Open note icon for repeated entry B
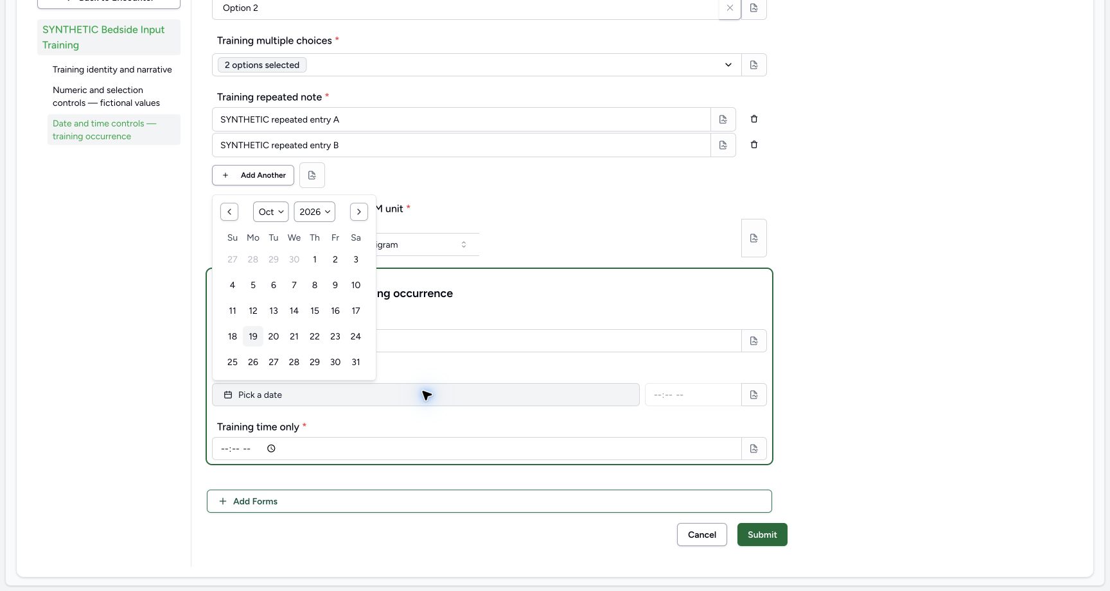The height and width of the screenshot is (591, 1110). [723, 145]
